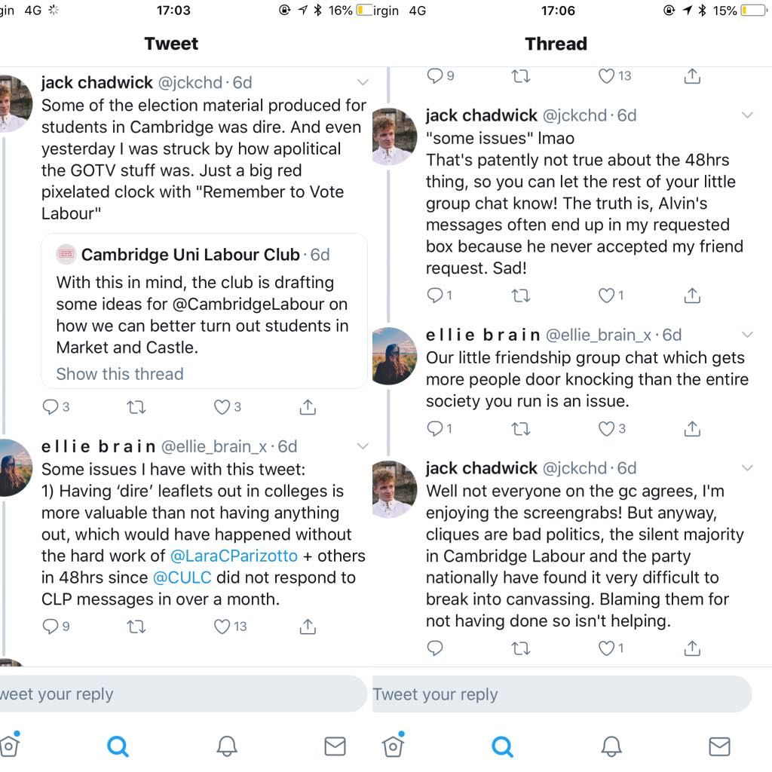Viewport: 772px width, 772px height.
Task: Retweet jack chadwick's Cambridge election material tweet
Action: 136,407
